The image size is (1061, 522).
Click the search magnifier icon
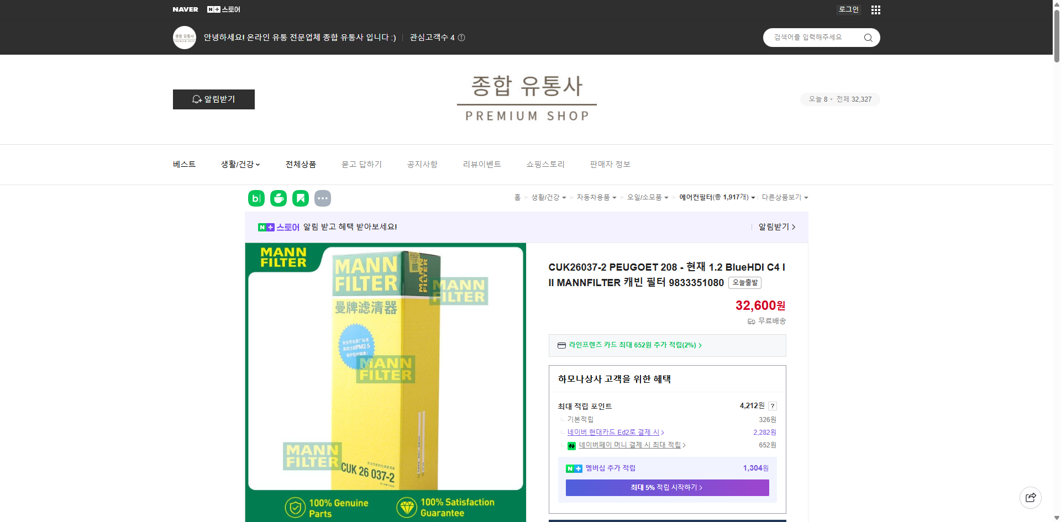point(868,37)
